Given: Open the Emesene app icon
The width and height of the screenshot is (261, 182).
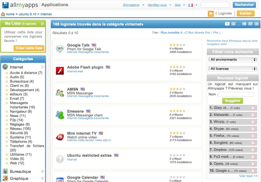Looking at the screenshot, I should 60,115.
